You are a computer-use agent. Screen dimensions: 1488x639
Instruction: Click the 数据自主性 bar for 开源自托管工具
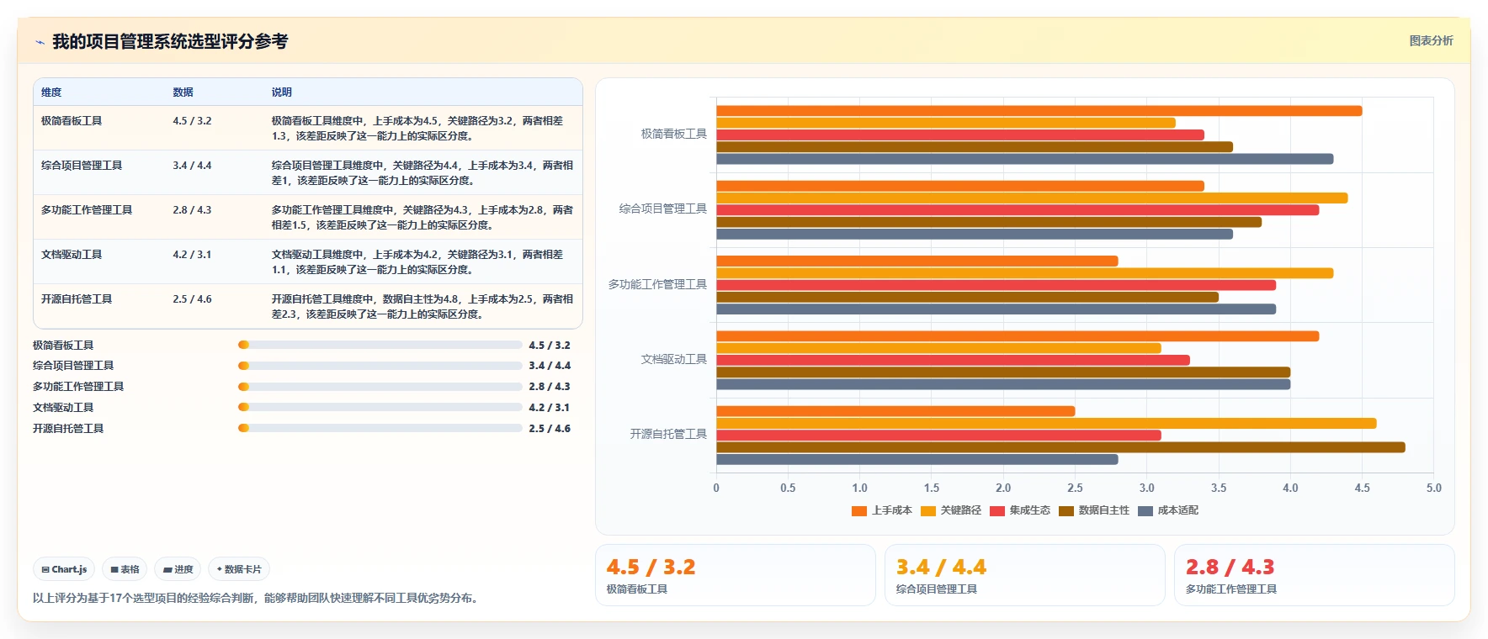click(x=1060, y=447)
